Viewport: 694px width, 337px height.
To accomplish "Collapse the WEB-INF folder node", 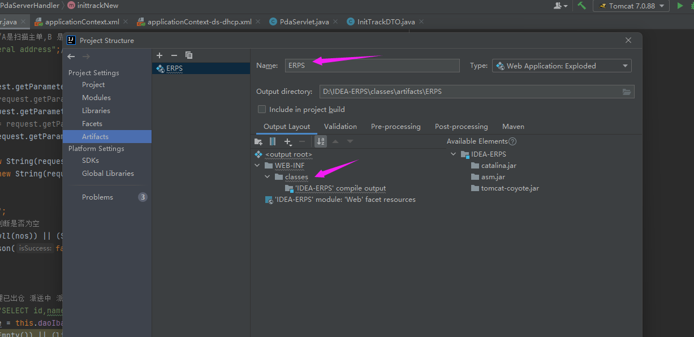I will click(x=258, y=166).
